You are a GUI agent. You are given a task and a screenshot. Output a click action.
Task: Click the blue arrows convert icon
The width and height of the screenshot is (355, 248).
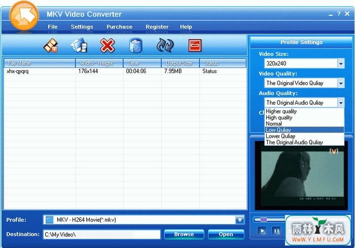[x=165, y=45]
